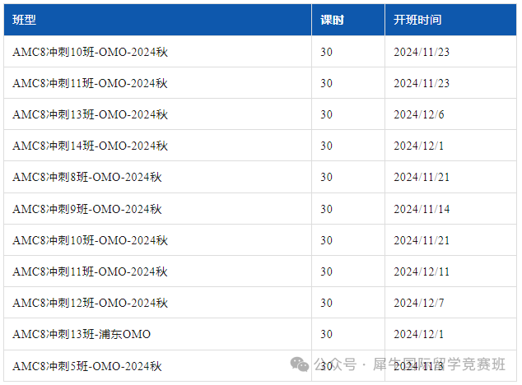Select AMC8冲刺13班-浦东OMO class name
Viewport: 522px width, 385px height.
(82, 334)
